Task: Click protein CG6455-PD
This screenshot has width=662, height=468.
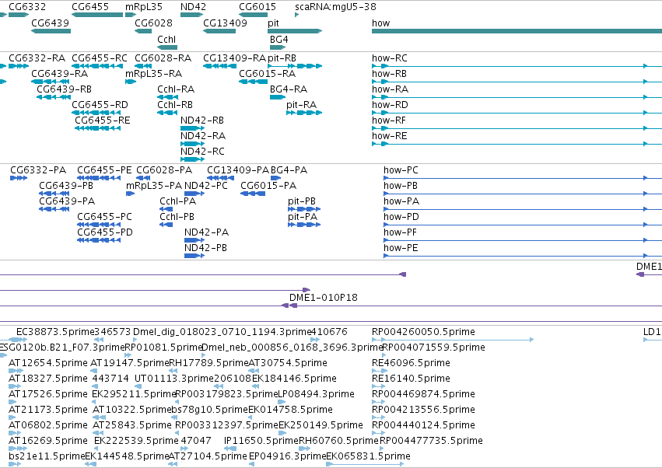Action: click(x=105, y=232)
